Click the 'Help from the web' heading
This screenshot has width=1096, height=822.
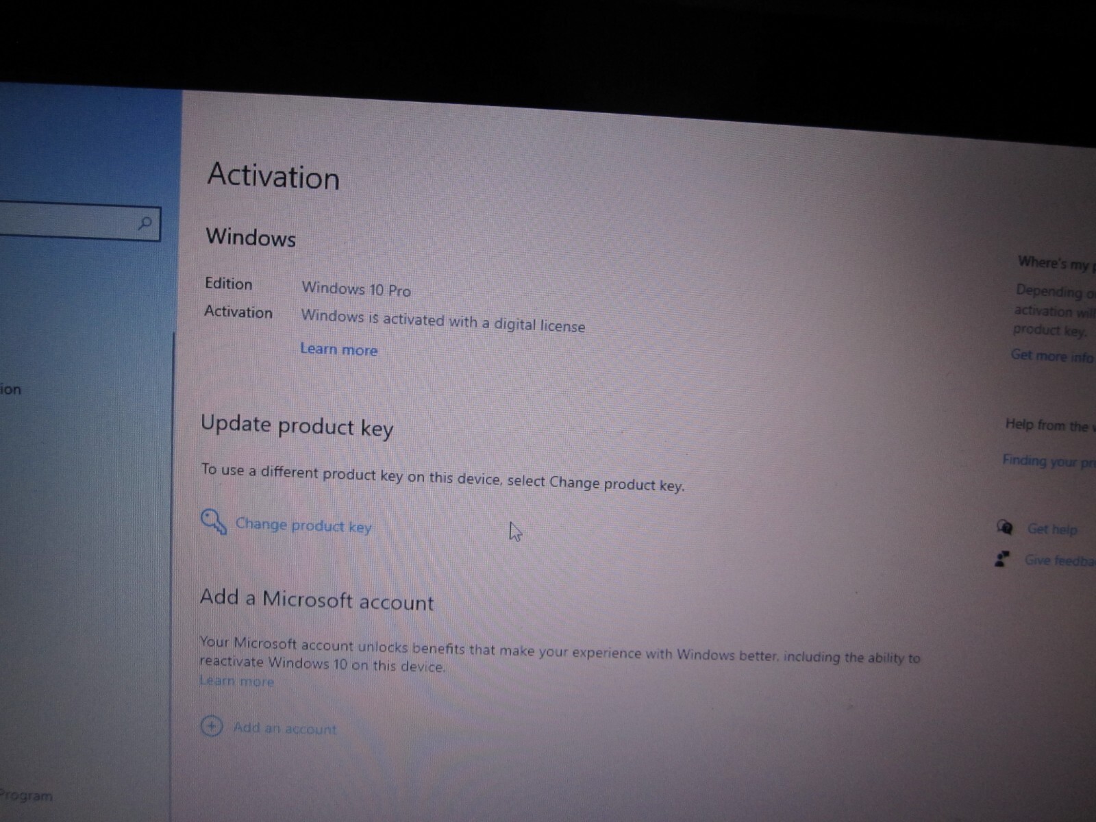tap(1050, 425)
